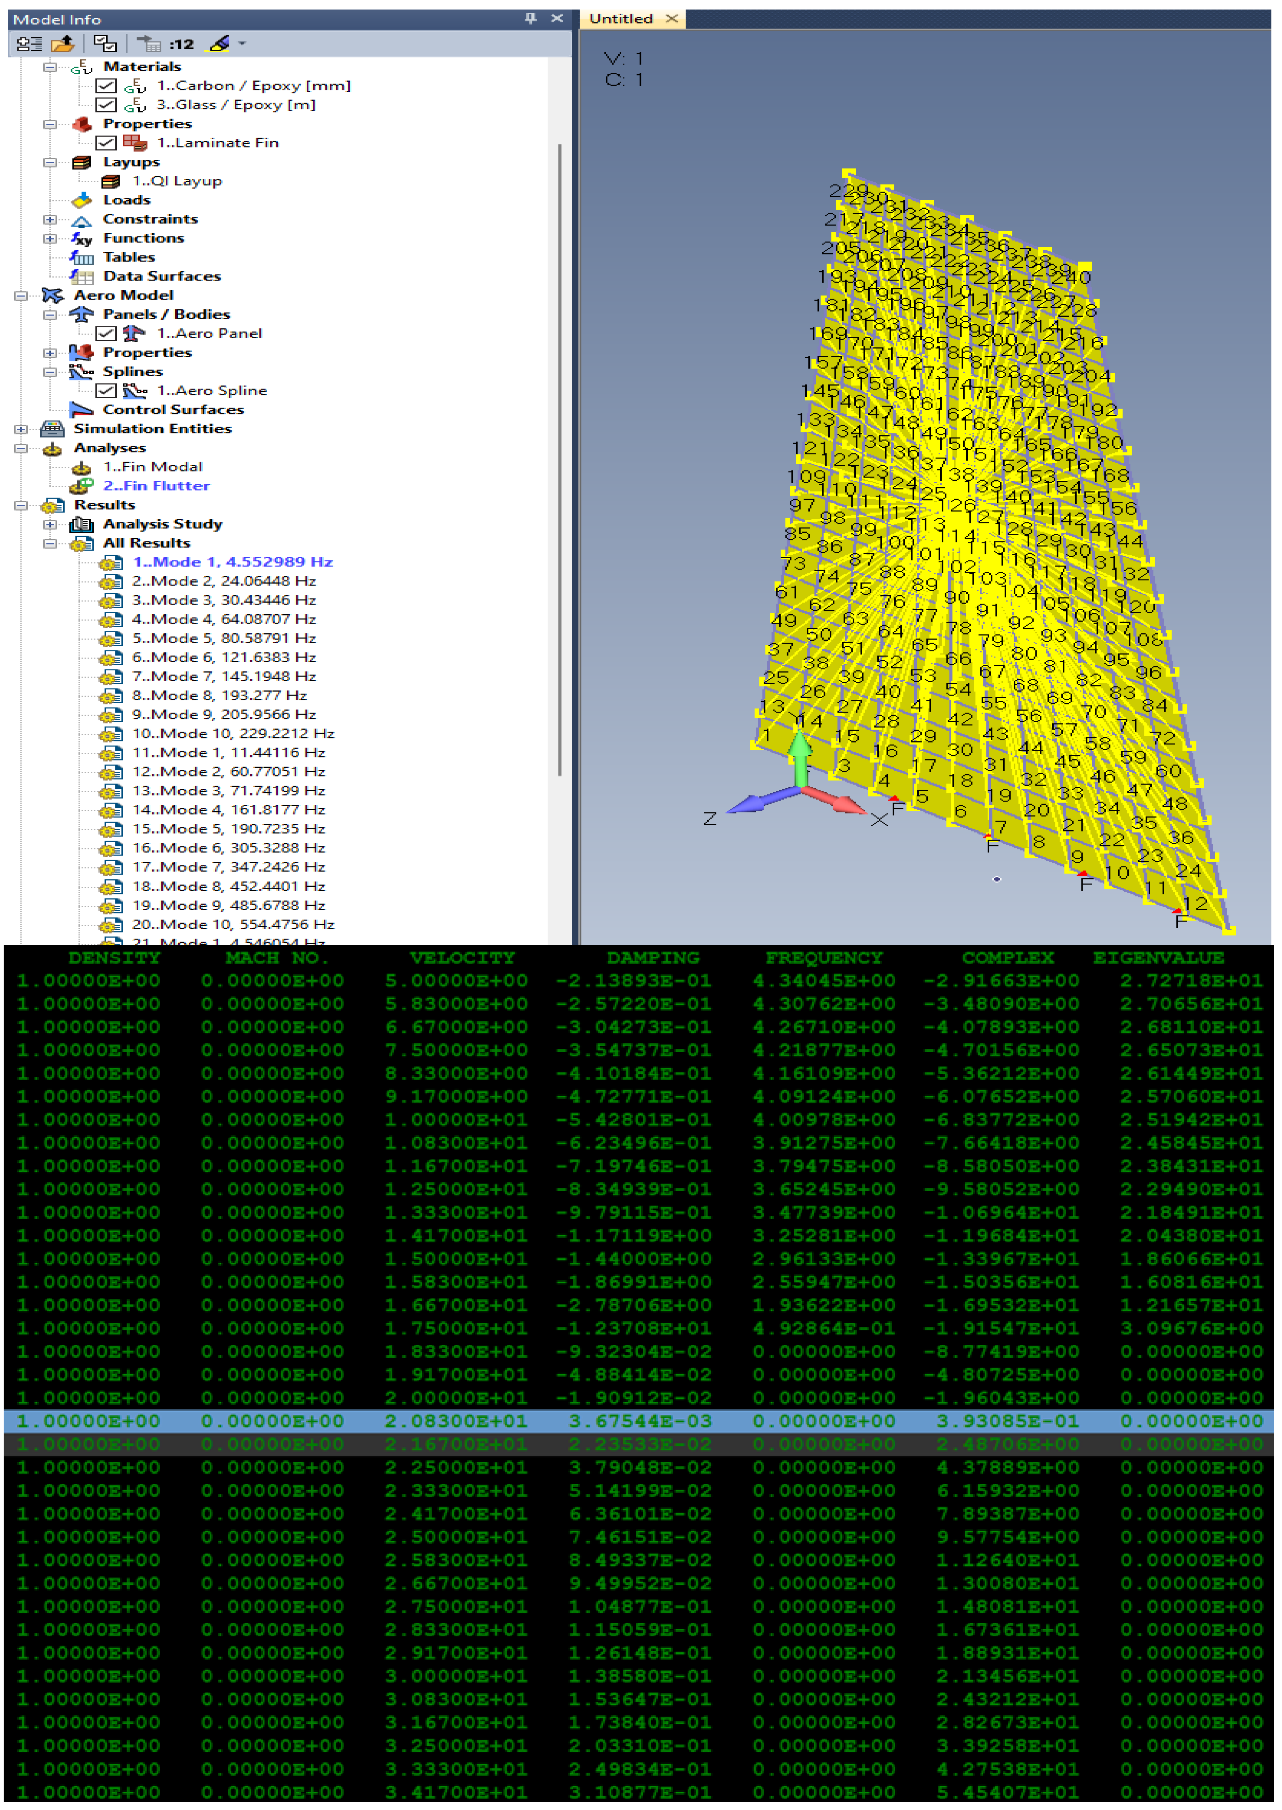Expand the Simulation Entities node
Image resolution: width=1282 pixels, height=1810 pixels.
20,429
